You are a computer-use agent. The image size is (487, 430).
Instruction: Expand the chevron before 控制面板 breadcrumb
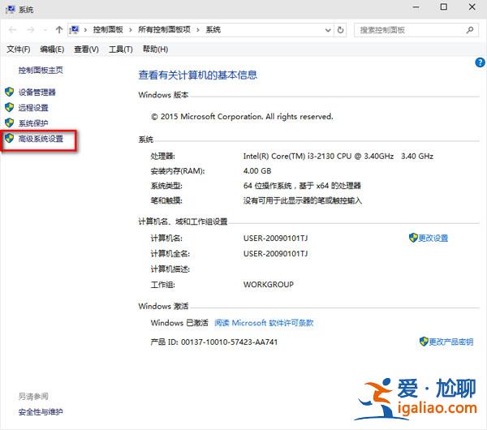tap(85, 30)
